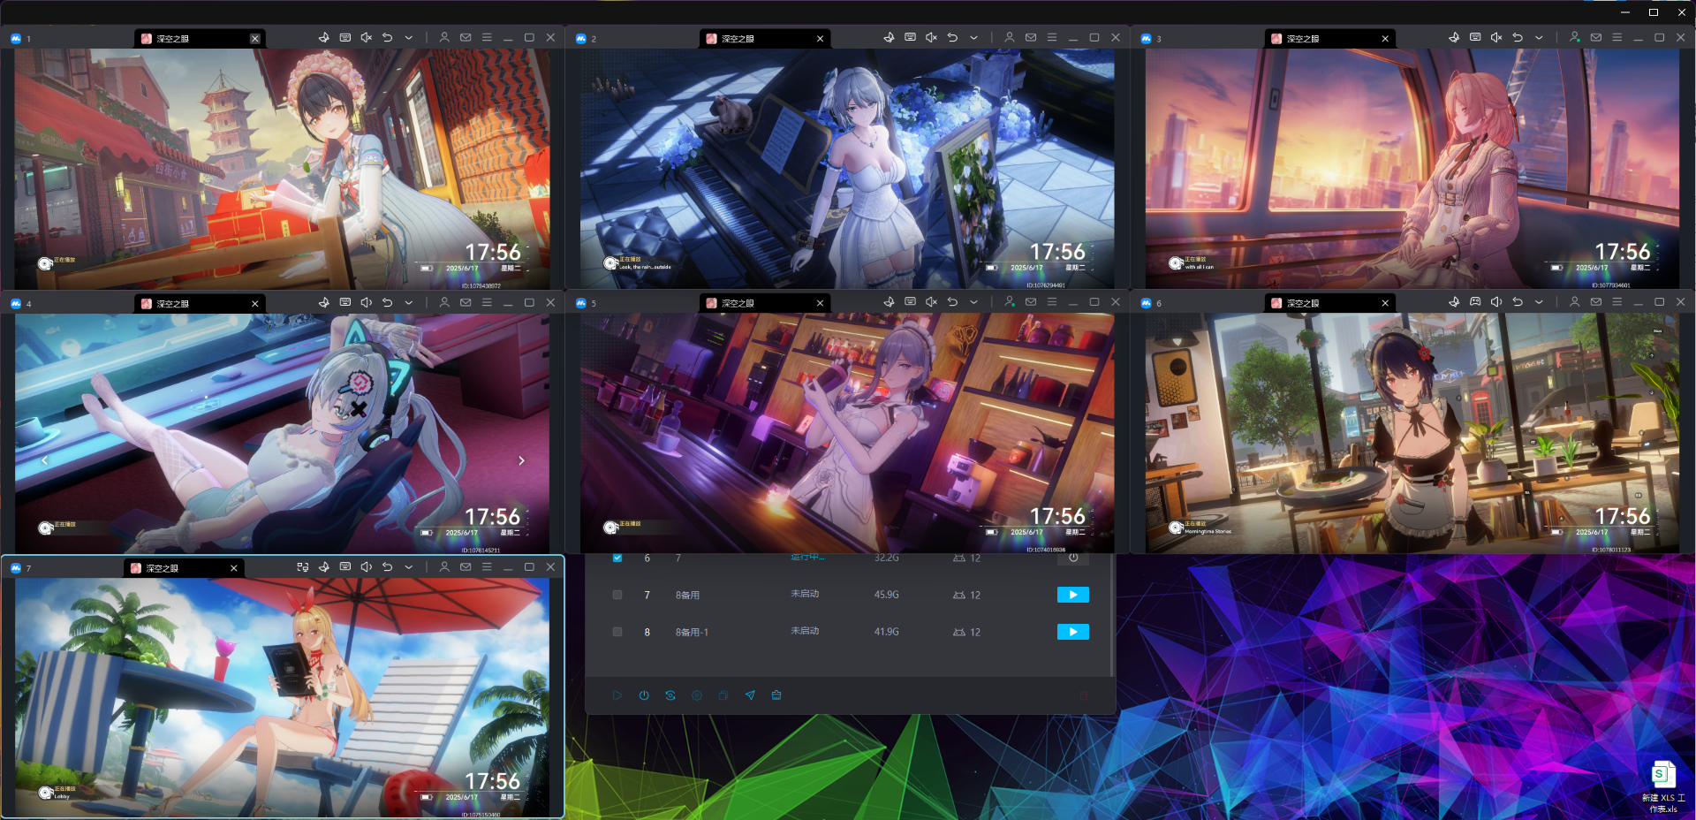
Task: Start instance 8备用-1 with its play button
Action: 1073,632
